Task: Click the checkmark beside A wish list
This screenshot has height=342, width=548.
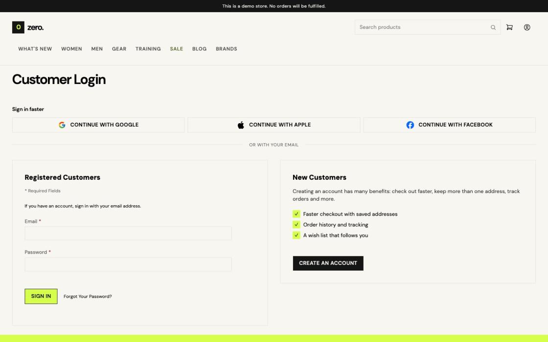Action: click(297, 235)
